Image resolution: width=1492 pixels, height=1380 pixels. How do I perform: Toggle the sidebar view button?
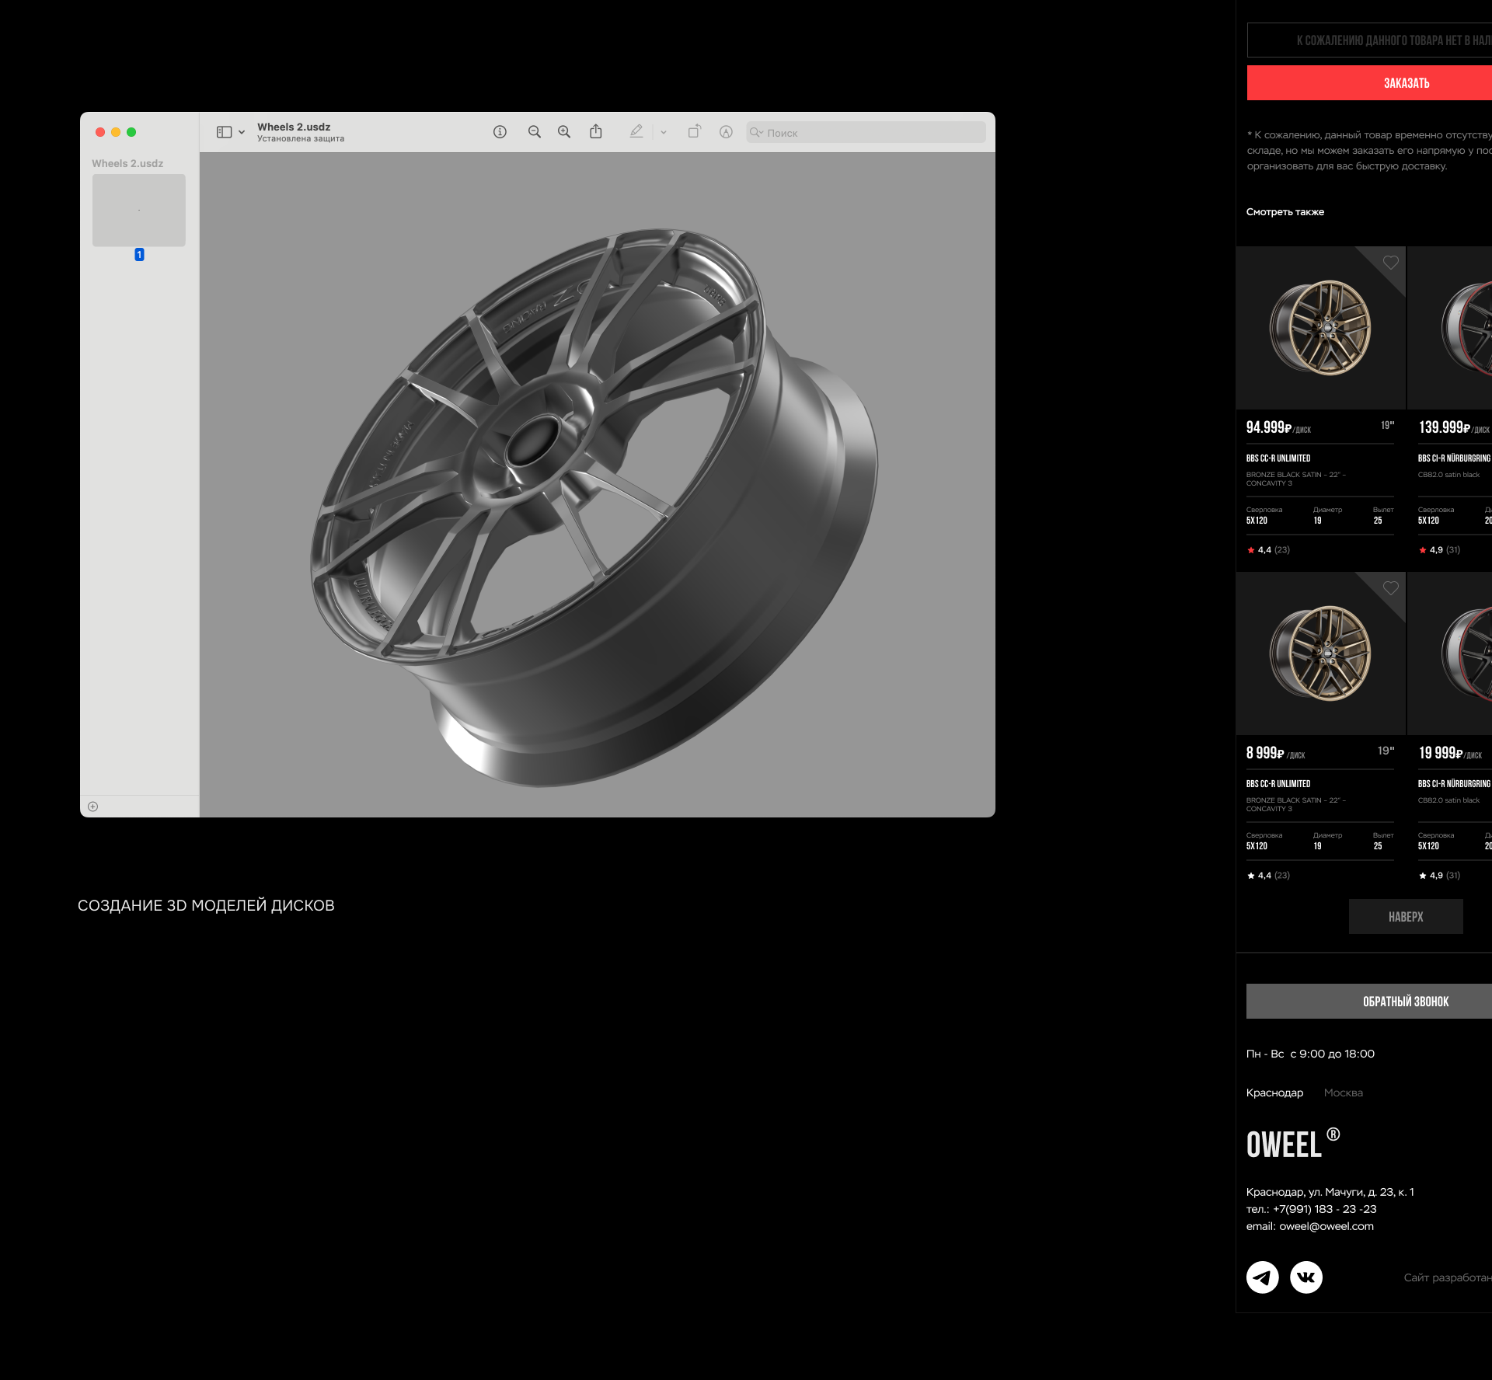click(x=224, y=132)
